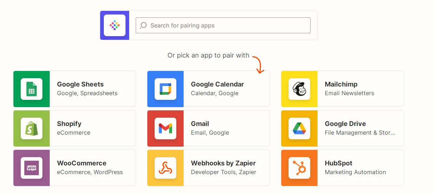This screenshot has height=194, width=434.
Task: Click the 'Calendar, Google' category text
Action: click(x=214, y=93)
